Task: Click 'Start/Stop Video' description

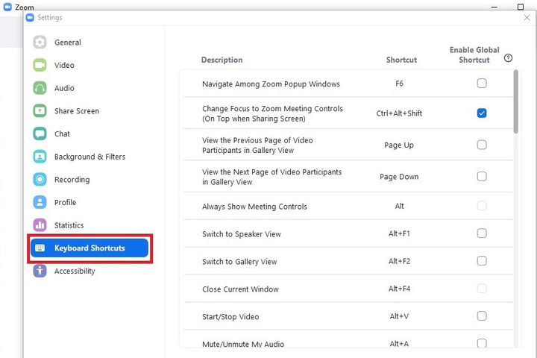Action: (230, 316)
